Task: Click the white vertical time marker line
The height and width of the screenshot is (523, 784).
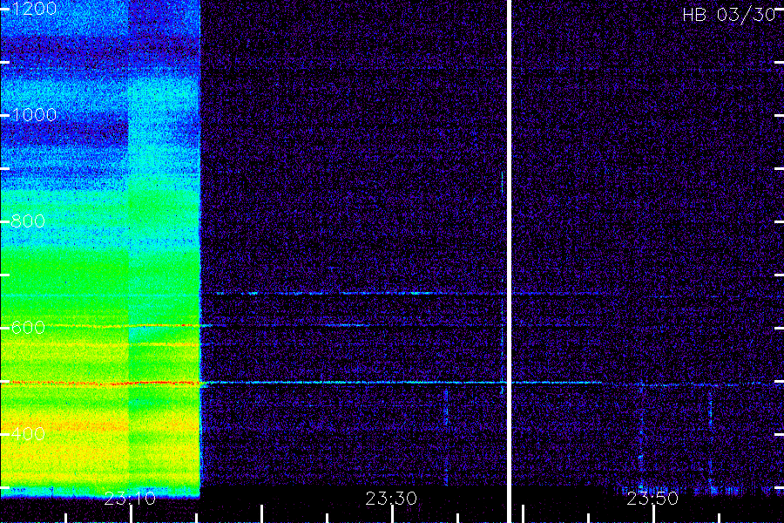Action: coord(509,261)
